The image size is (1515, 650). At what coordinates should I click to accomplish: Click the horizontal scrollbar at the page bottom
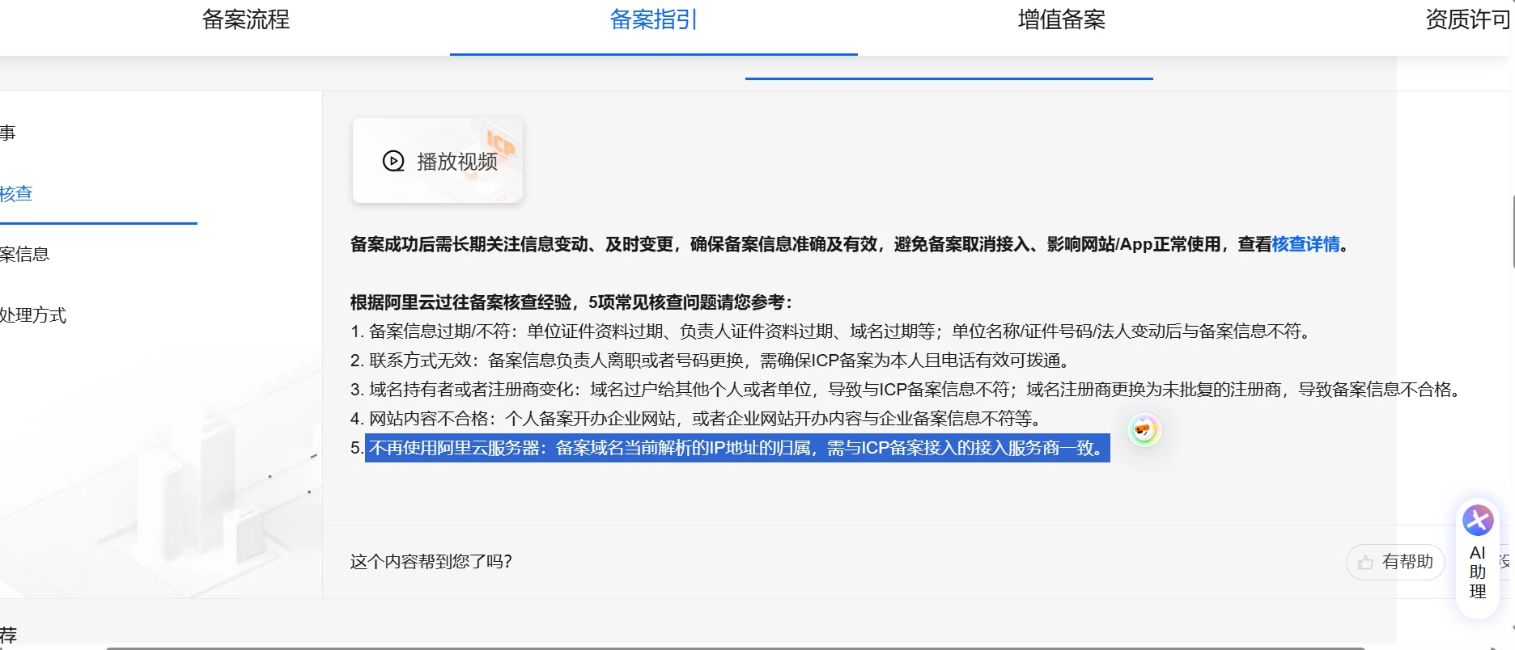(x=728, y=647)
